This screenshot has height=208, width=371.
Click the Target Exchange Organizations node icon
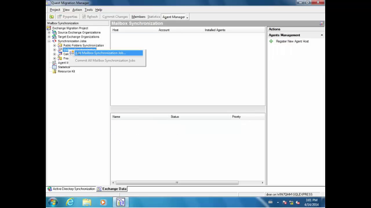[54, 37]
